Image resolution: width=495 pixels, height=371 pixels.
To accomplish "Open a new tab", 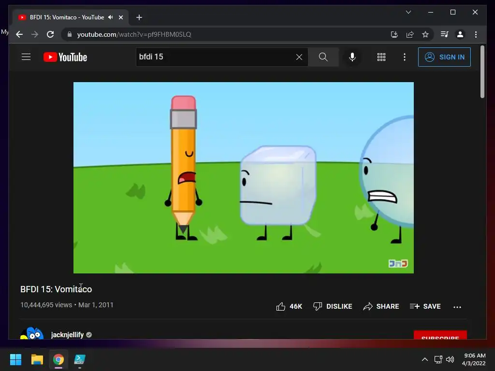I will [x=139, y=17].
